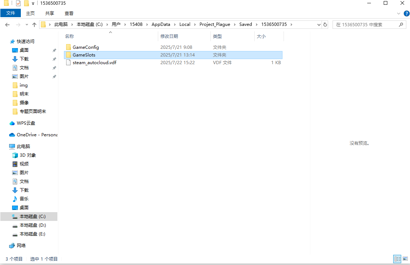This screenshot has width=410, height=265.
Task: Click 1 KB size of steam_autocloud.vdf
Action: (276, 63)
